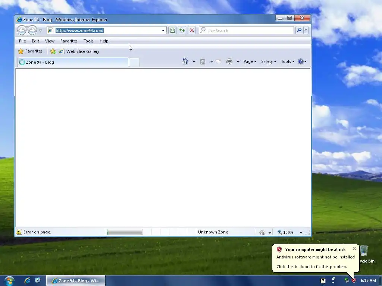The width and height of the screenshot is (382, 286).
Task: Click the Unknown Zone status text
Action: pyautogui.click(x=213, y=232)
